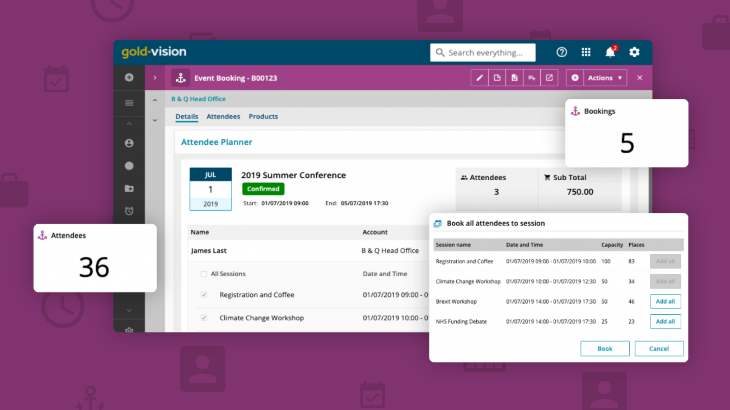Click Add all for the Brexit Workshop
Screen dimensions: 730x410
(x=665, y=301)
